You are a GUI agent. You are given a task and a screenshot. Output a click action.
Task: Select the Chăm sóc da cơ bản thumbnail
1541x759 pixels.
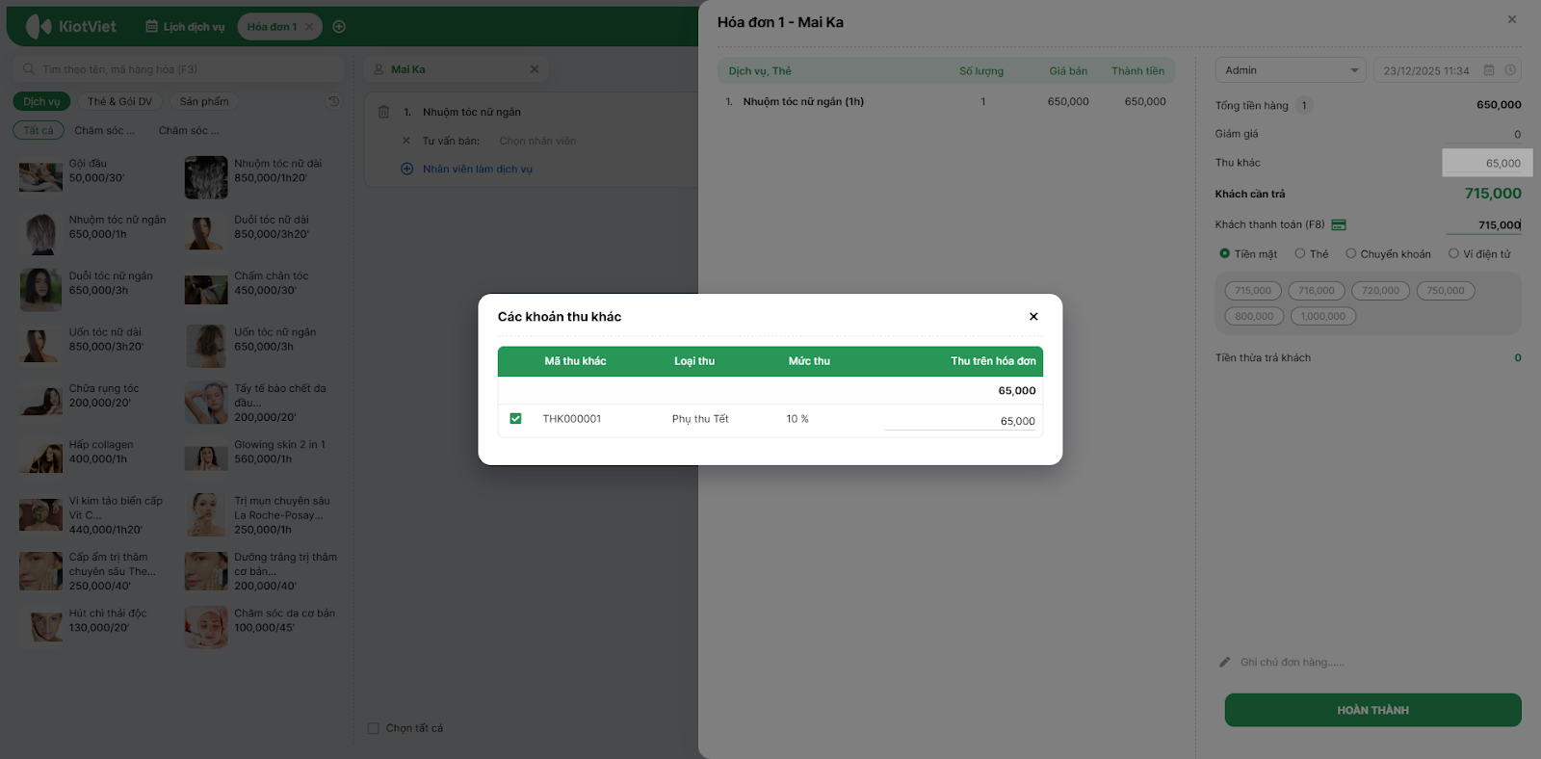click(206, 627)
